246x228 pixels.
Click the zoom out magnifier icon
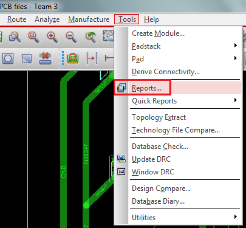[x=72, y=37]
